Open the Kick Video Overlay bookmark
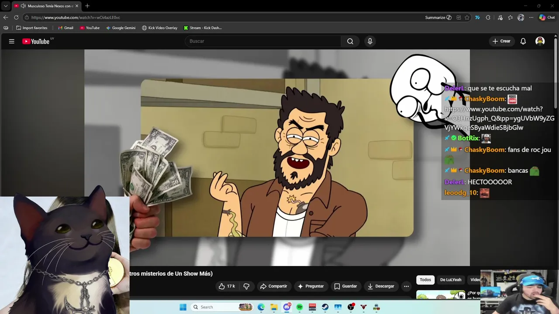Screen dimensions: 559x314 point(159,28)
